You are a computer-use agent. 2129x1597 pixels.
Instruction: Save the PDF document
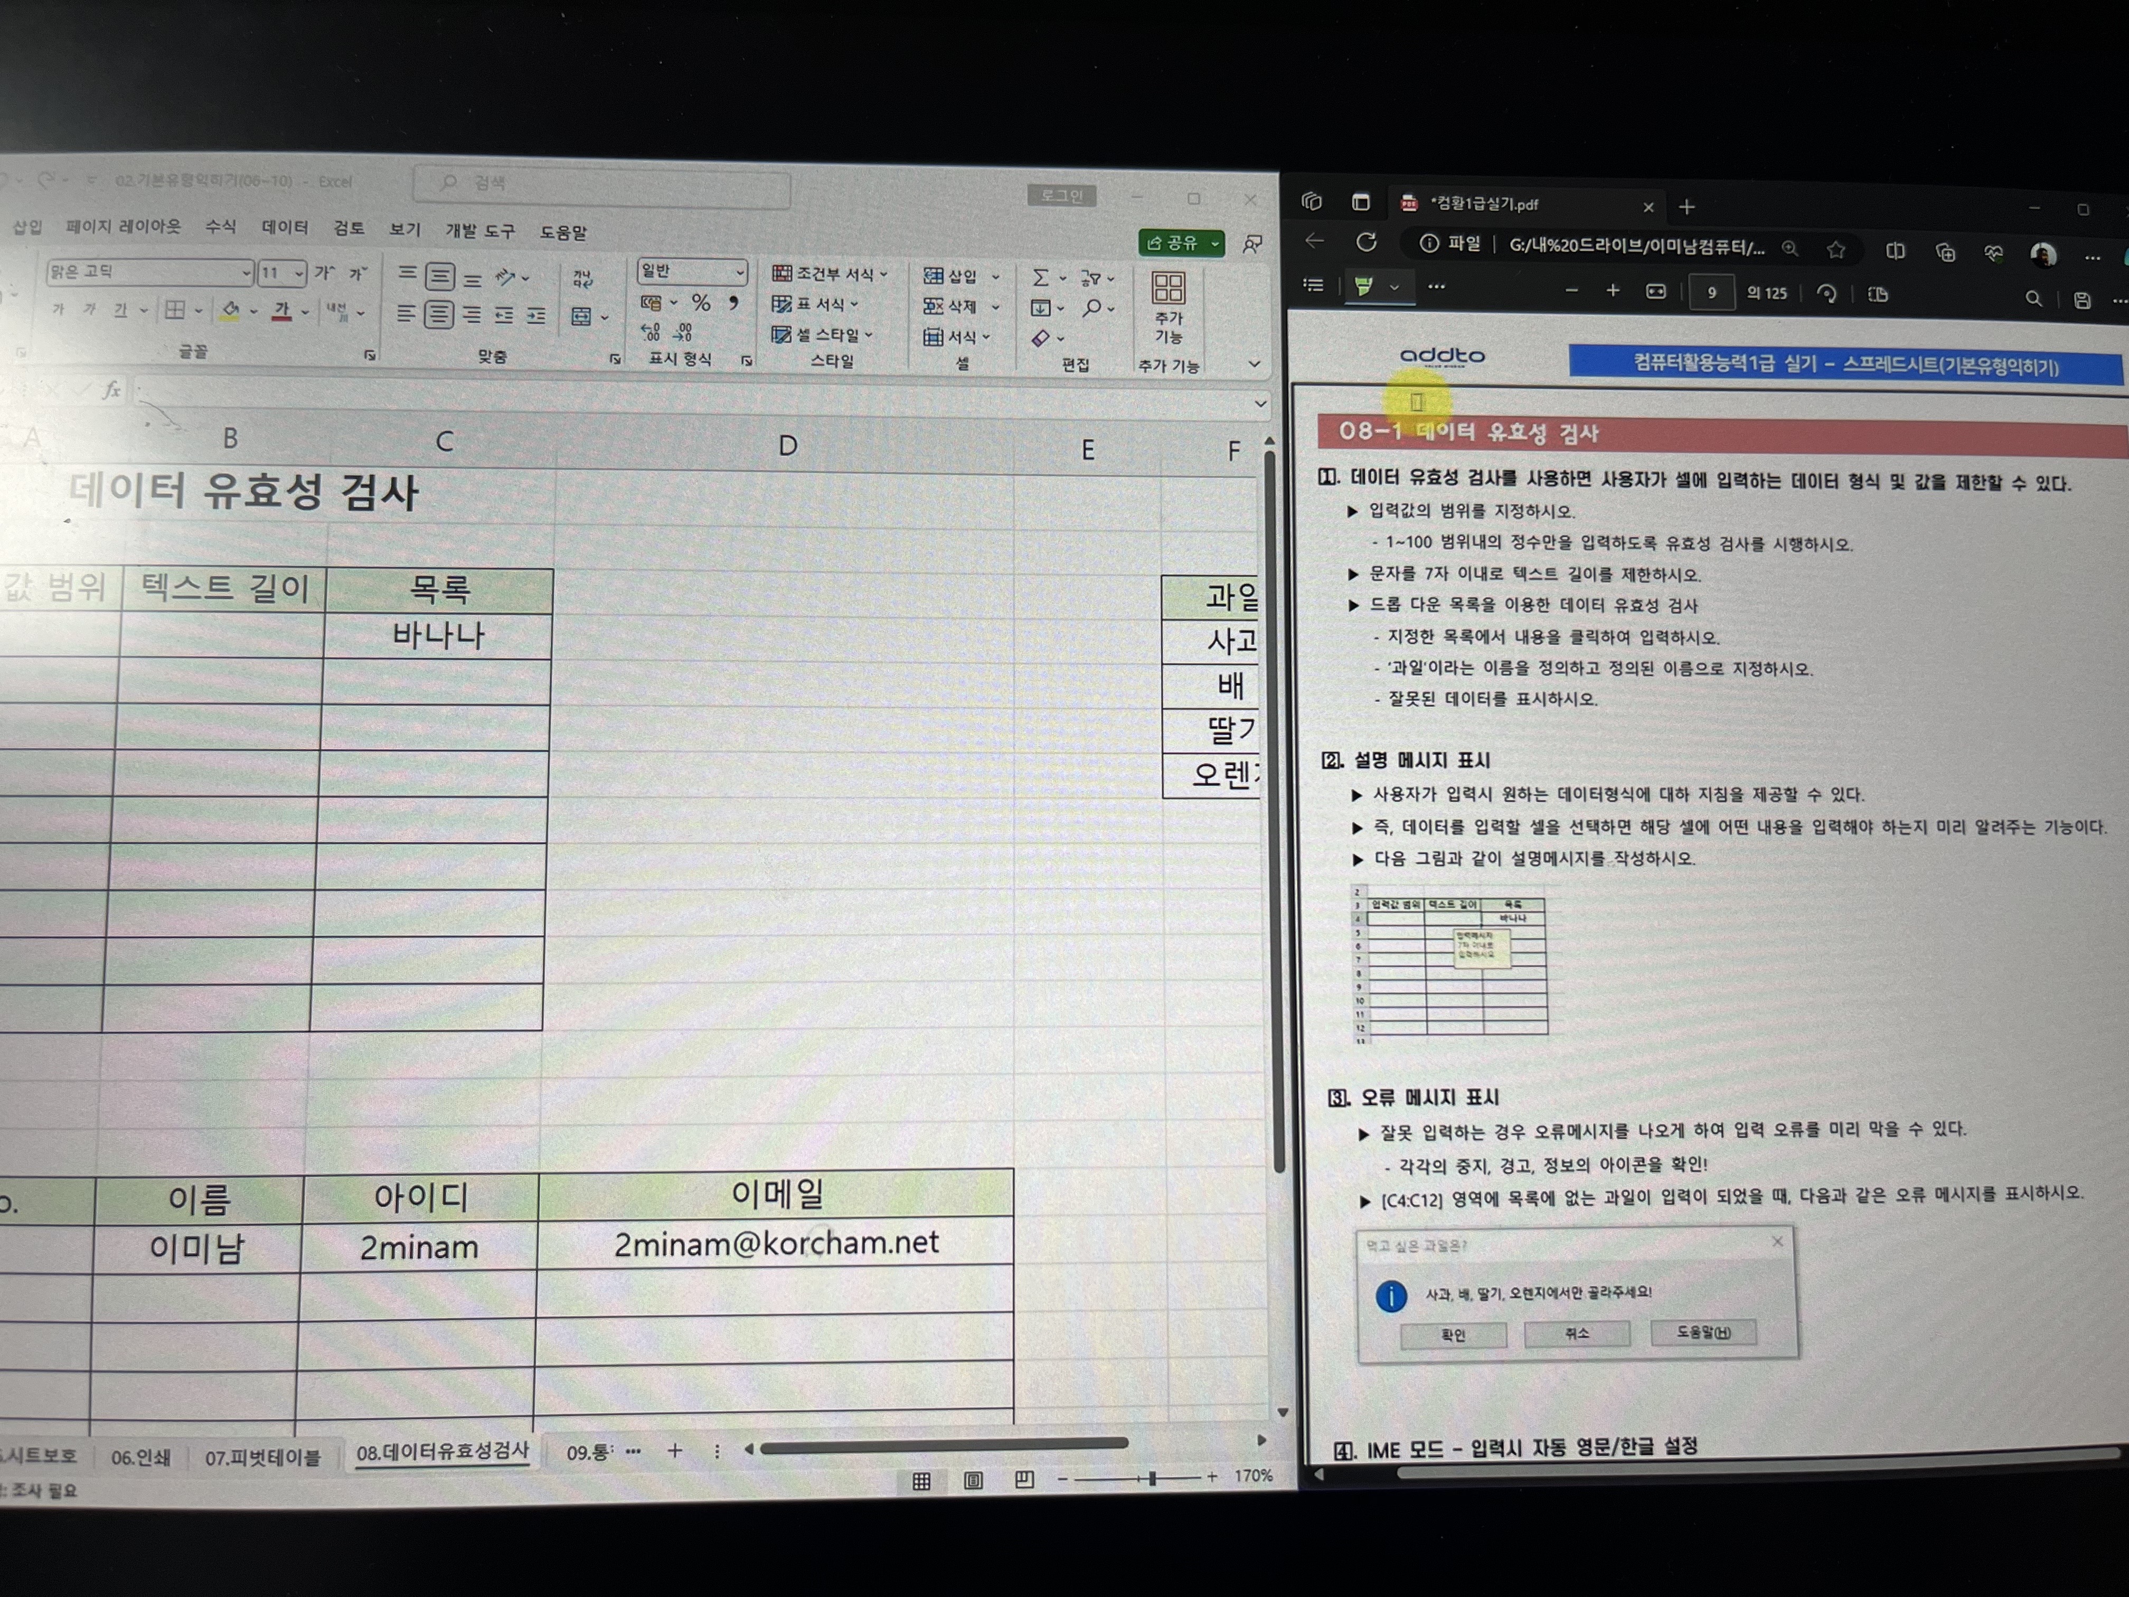(x=2082, y=299)
